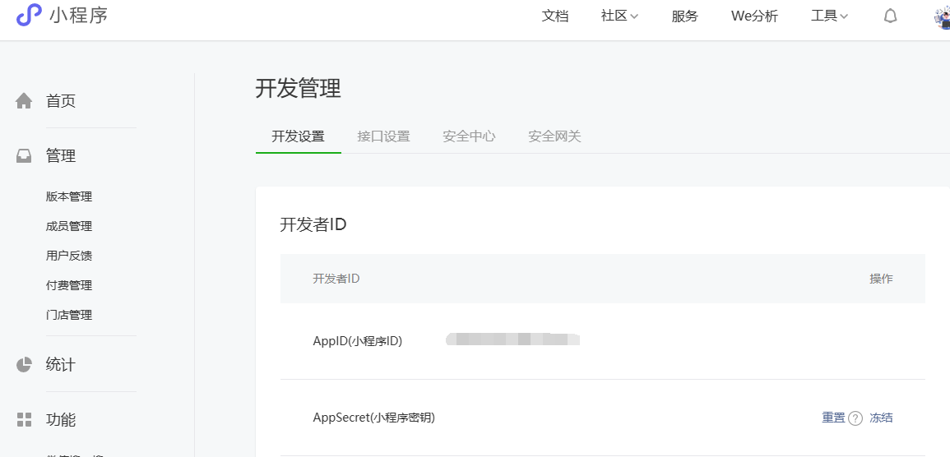This screenshot has height=457, width=950.
Task: Click the AppID(小程序ID) label
Action: click(x=358, y=341)
